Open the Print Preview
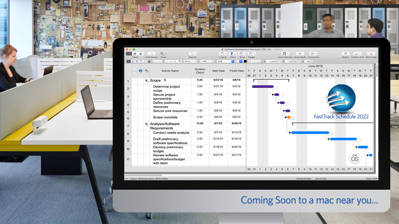 pyautogui.click(x=152, y=54)
